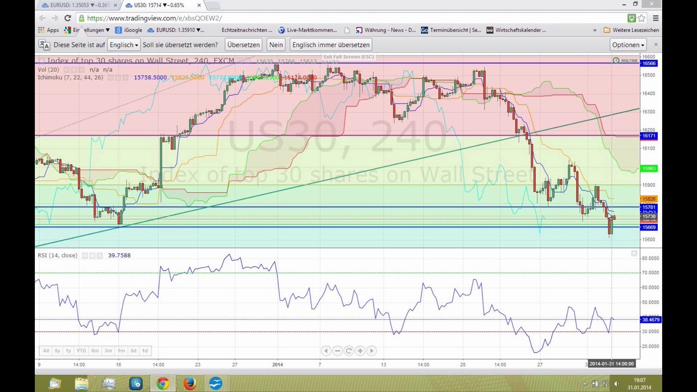Toggle visibility of the RSI indicator
The height and width of the screenshot is (392, 697).
pos(84,255)
